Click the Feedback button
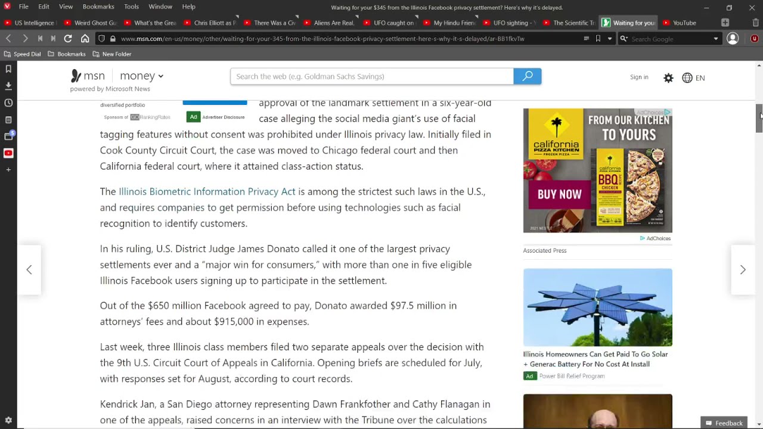The width and height of the screenshot is (763, 429). (x=724, y=423)
